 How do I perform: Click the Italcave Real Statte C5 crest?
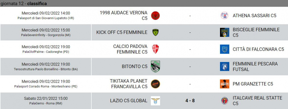point(224,101)
